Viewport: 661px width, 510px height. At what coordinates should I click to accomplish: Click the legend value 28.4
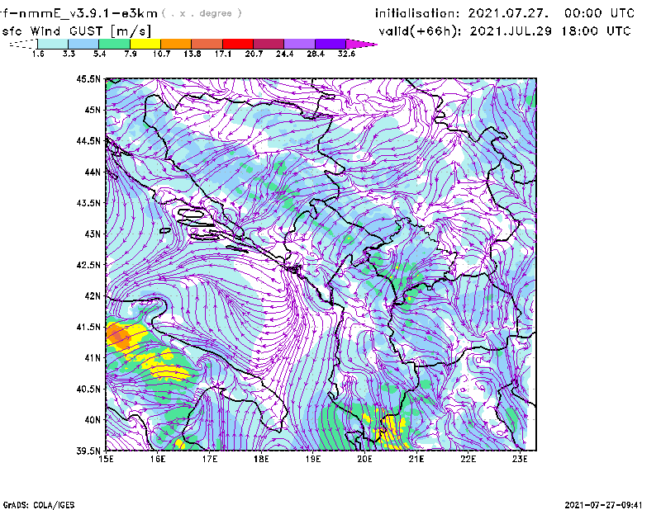pos(316,54)
